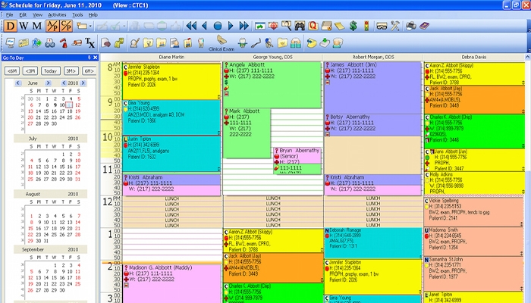The height and width of the screenshot is (303, 531).
Task: Click the printer icon in toolbar
Action: (410, 26)
